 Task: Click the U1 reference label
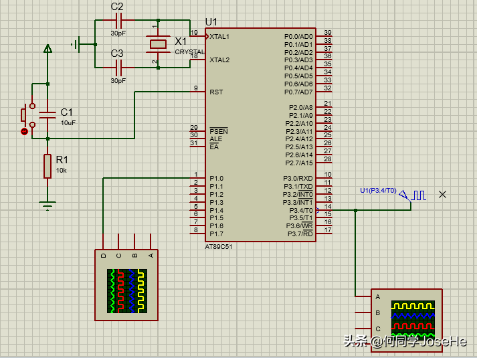[211, 22]
